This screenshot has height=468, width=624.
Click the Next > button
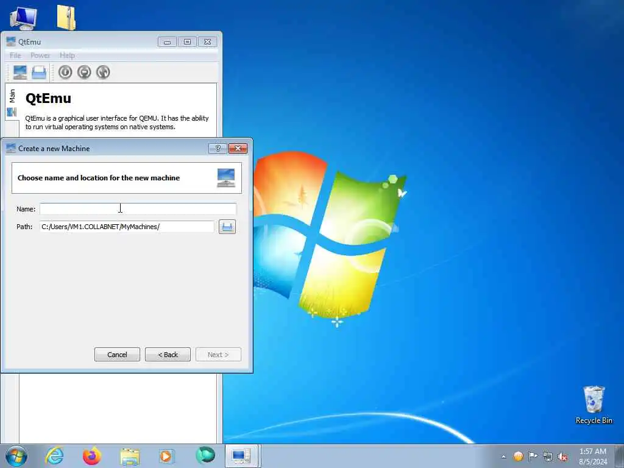(x=218, y=355)
